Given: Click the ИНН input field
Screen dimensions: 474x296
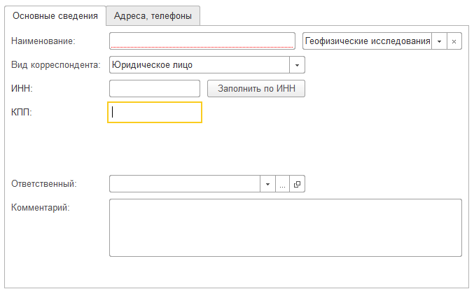Looking at the screenshot, I should (x=155, y=88).
